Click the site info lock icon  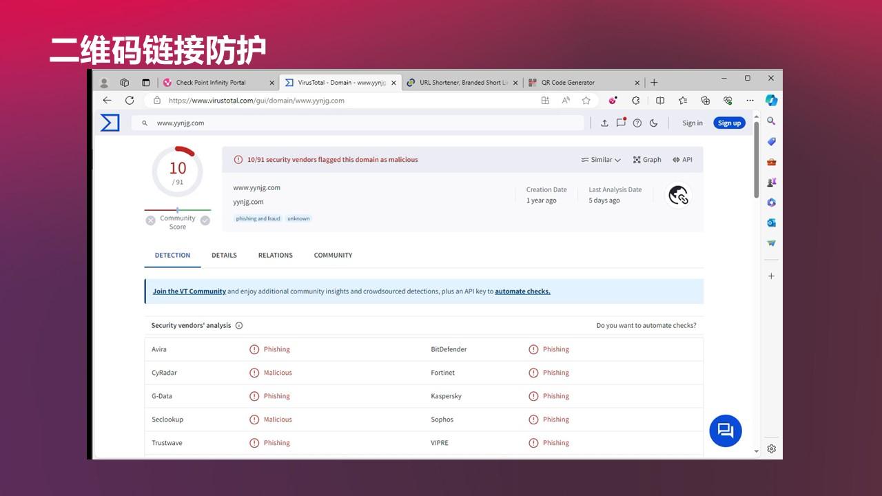(157, 101)
